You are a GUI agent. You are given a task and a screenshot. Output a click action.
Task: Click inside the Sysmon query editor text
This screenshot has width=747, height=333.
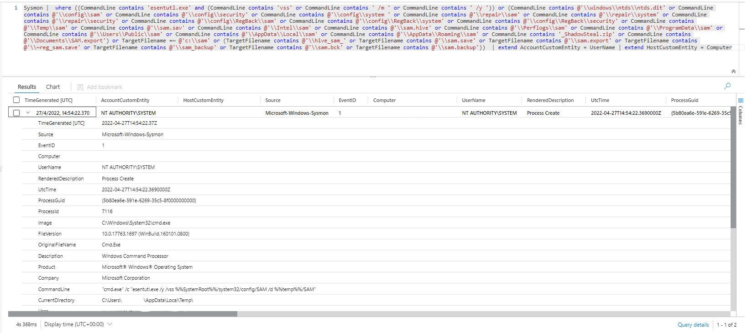pyautogui.click(x=365, y=28)
